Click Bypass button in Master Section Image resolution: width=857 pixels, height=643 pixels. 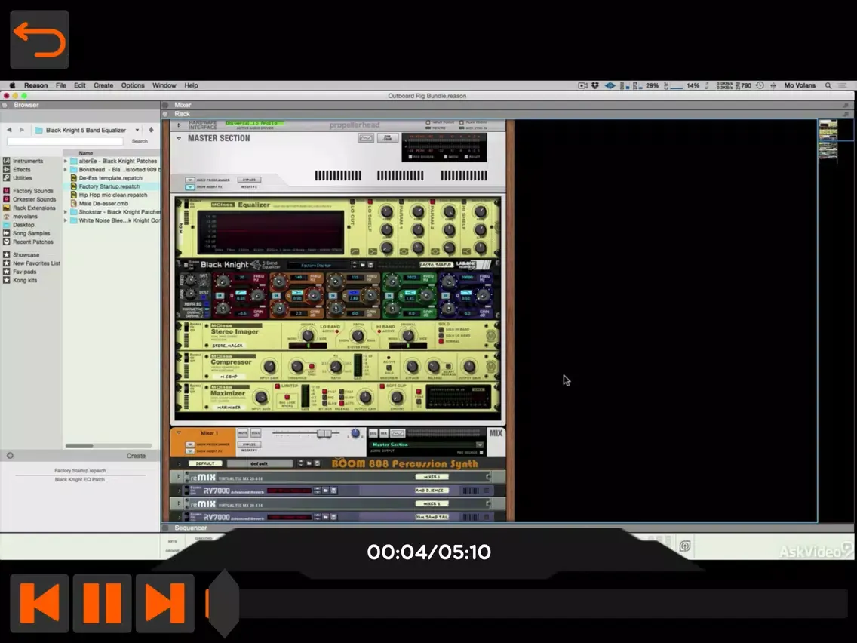pos(249,180)
